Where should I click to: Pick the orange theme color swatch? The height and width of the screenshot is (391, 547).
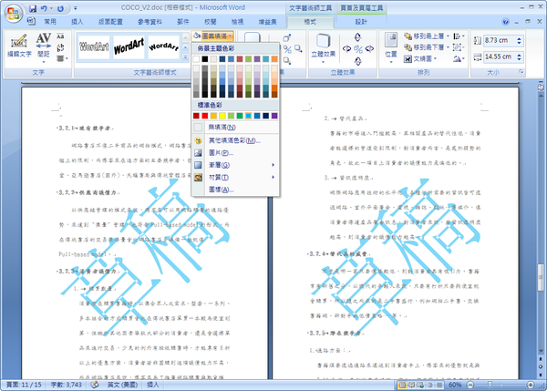(x=274, y=59)
